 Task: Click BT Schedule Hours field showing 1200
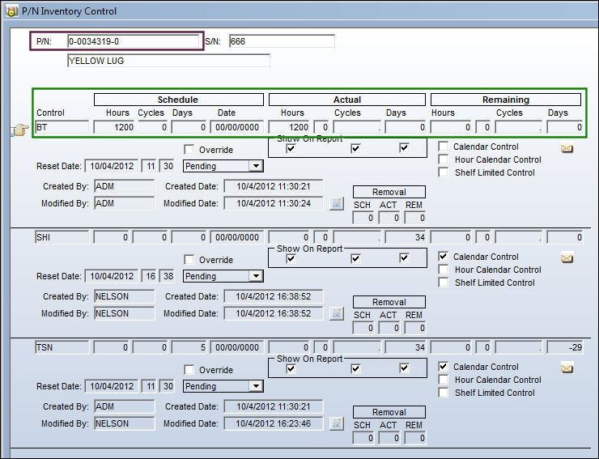pos(114,127)
